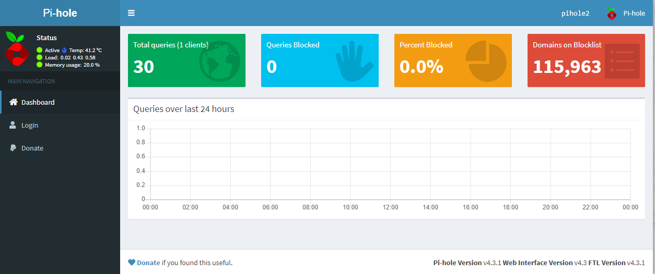
Task: Click the blocklist count 115,963
Action: pos(567,67)
